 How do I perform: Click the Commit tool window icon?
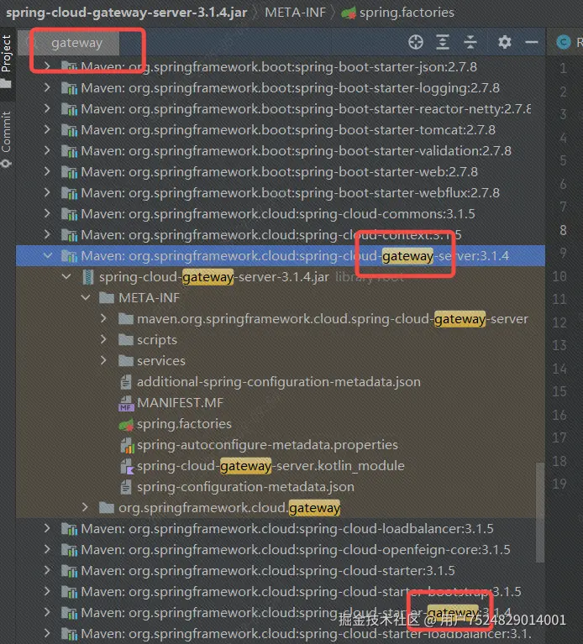[x=6, y=164]
